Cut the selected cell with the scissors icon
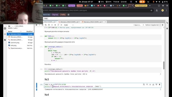The height and width of the screenshot is (97, 172). point(42,25)
